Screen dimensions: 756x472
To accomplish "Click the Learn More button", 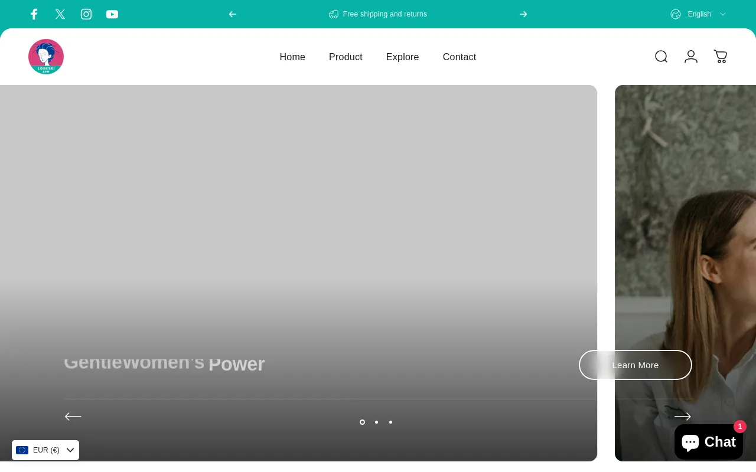I will click(635, 365).
